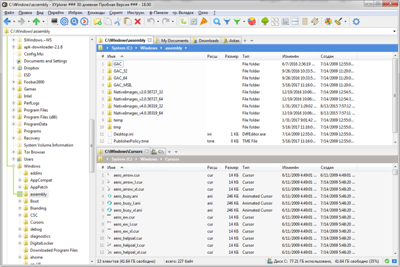Switch to the Downloads tab

tap(206, 41)
